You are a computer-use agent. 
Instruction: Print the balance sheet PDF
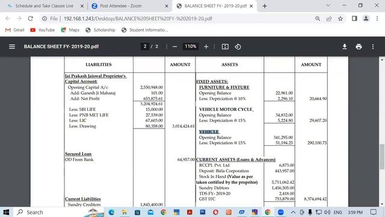click(359, 46)
